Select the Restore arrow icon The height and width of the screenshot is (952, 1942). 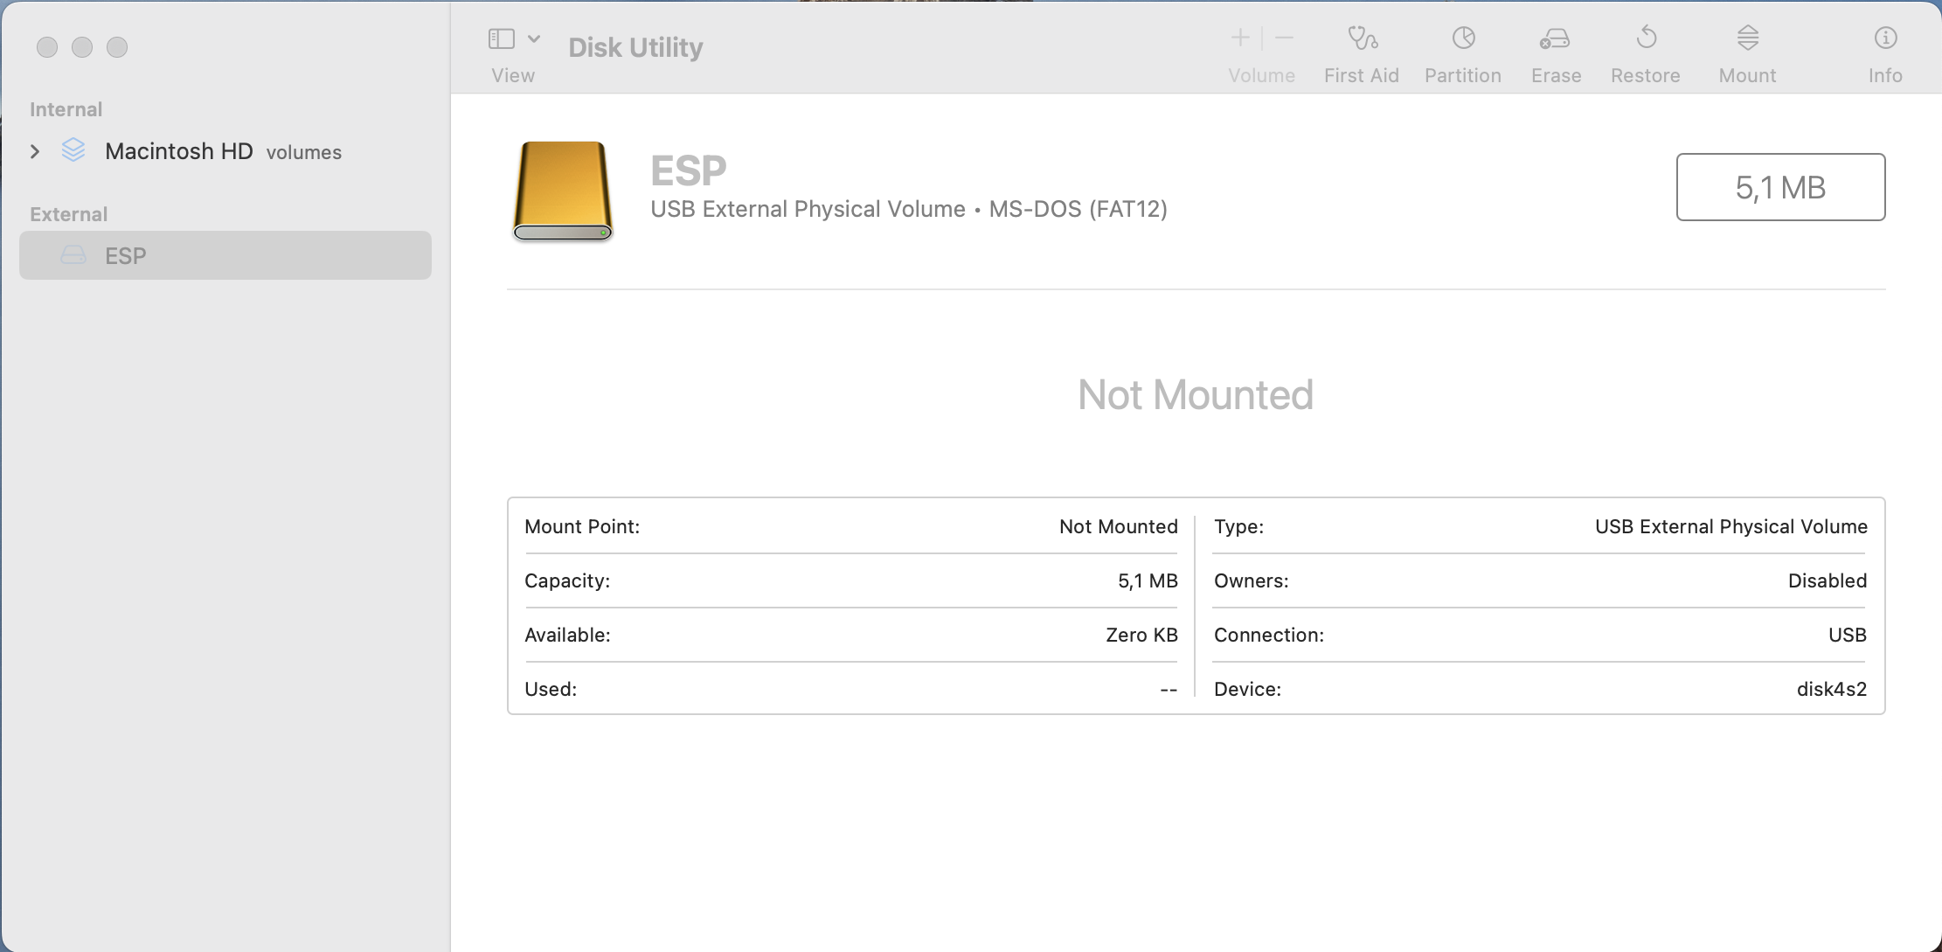pyautogui.click(x=1646, y=38)
